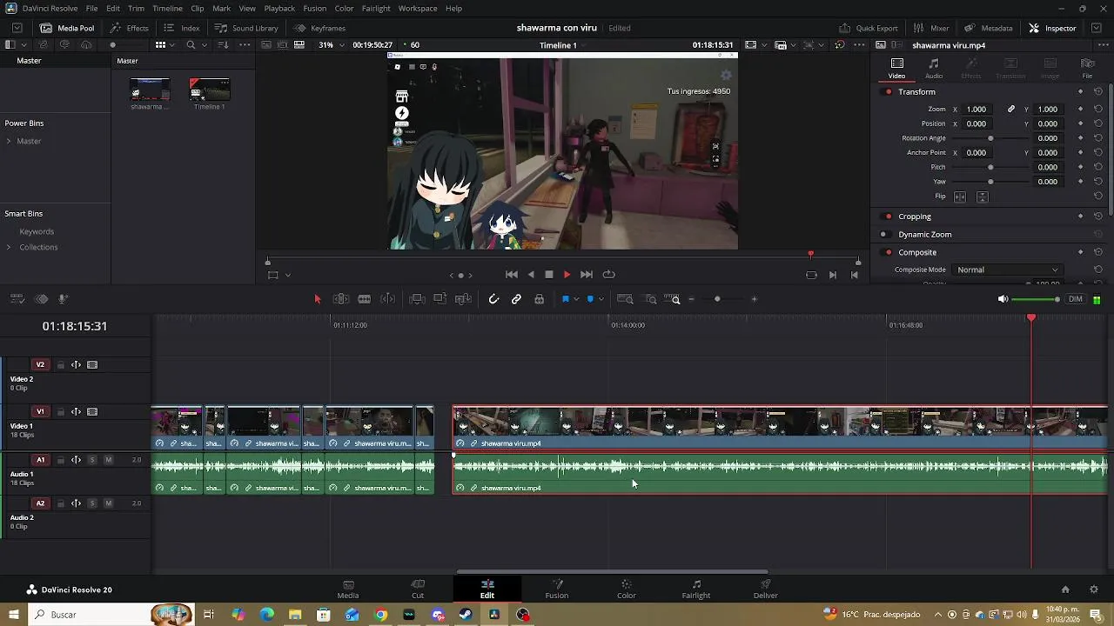Activate Trim Edit Mode tool
This screenshot has height=626, width=1114.
coord(341,299)
